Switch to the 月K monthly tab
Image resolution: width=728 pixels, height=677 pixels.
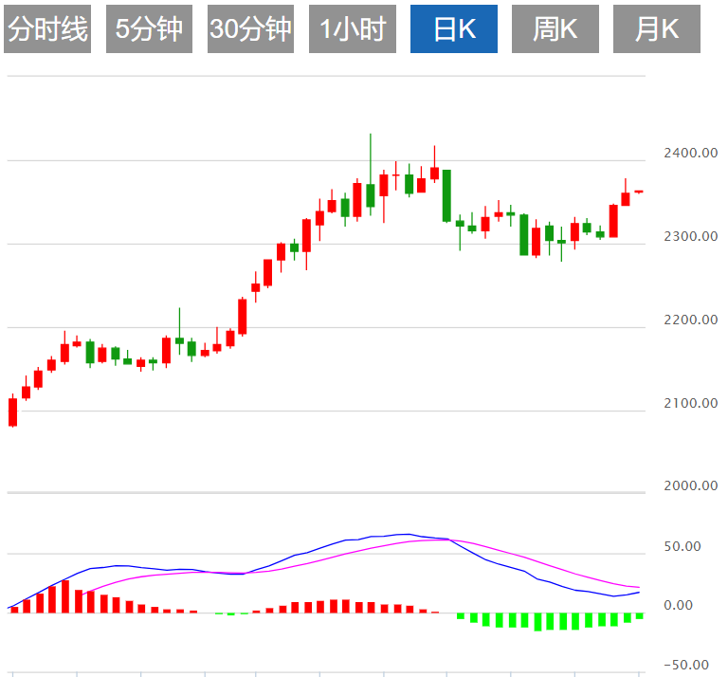point(657,28)
